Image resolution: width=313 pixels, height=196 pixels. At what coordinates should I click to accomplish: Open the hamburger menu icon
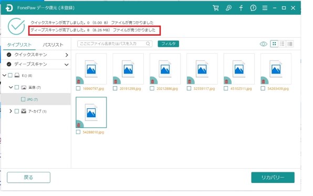point(265,8)
